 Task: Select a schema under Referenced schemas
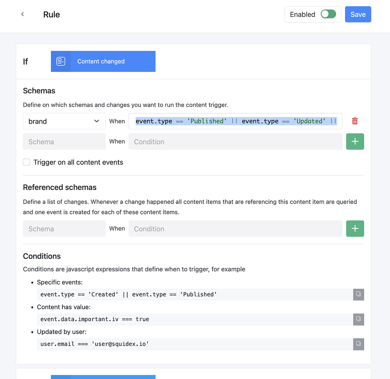click(x=64, y=229)
